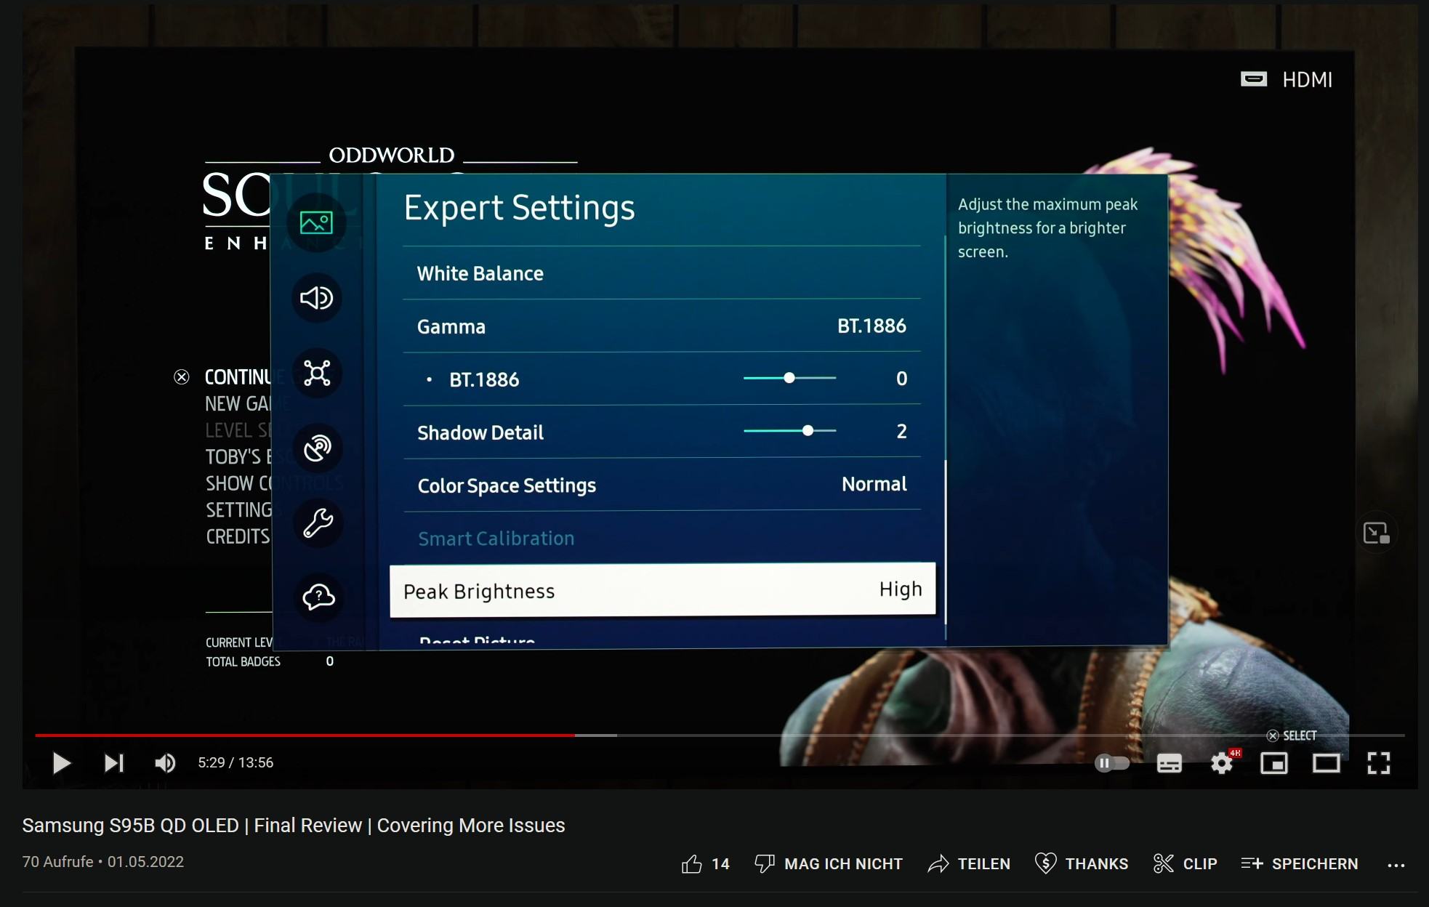Turn on subtitles with captions icon
Image resolution: width=1429 pixels, height=907 pixels.
1169,763
